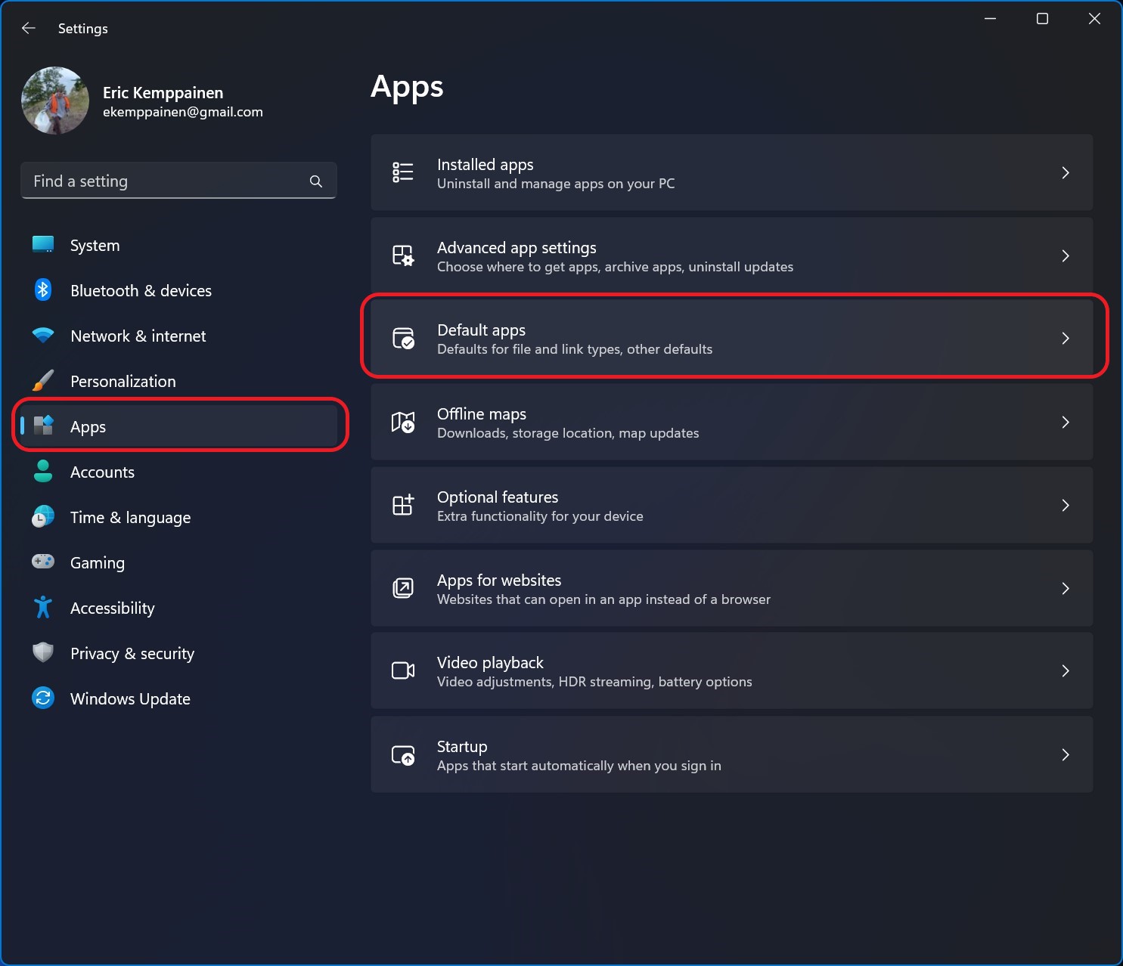Image resolution: width=1123 pixels, height=966 pixels.
Task: Click 'Extra functionality for your device' text
Action: (540, 516)
